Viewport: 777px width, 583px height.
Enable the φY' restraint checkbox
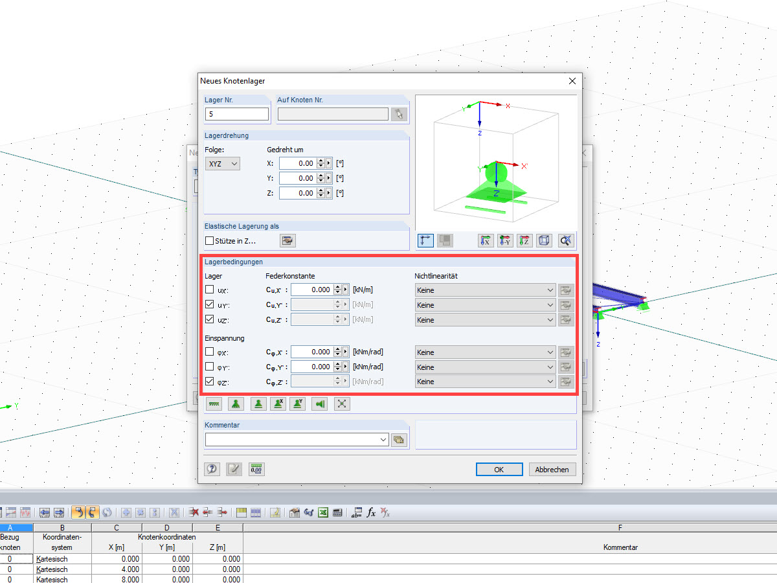coord(209,367)
